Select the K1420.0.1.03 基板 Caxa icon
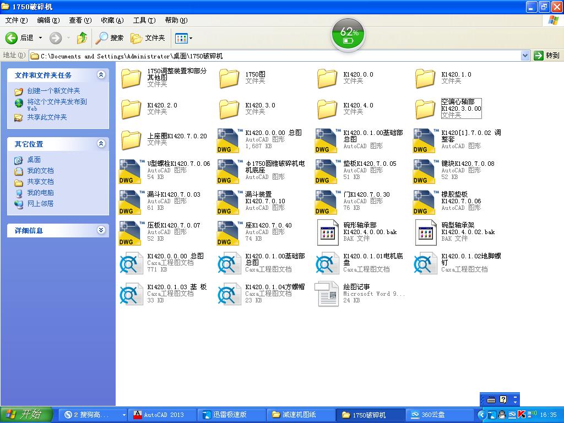This screenshot has height=423, width=564. tap(131, 295)
